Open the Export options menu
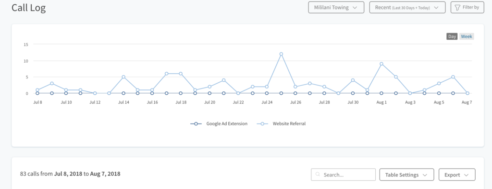The width and height of the screenshot is (492, 189). [457, 175]
